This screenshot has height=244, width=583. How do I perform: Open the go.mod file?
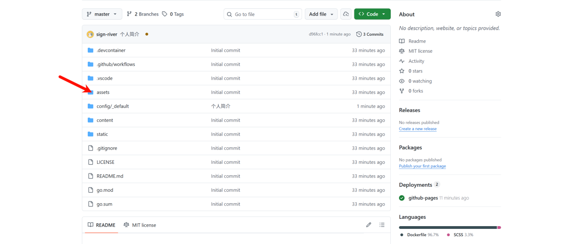105,190
